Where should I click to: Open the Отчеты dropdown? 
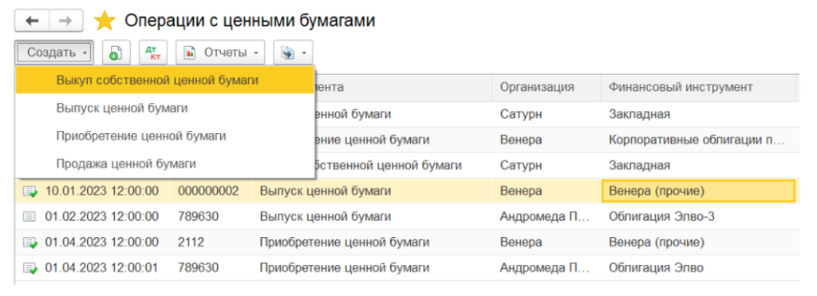[x=220, y=53]
